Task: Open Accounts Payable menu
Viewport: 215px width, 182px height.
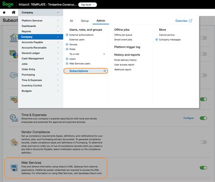Action: point(40,42)
